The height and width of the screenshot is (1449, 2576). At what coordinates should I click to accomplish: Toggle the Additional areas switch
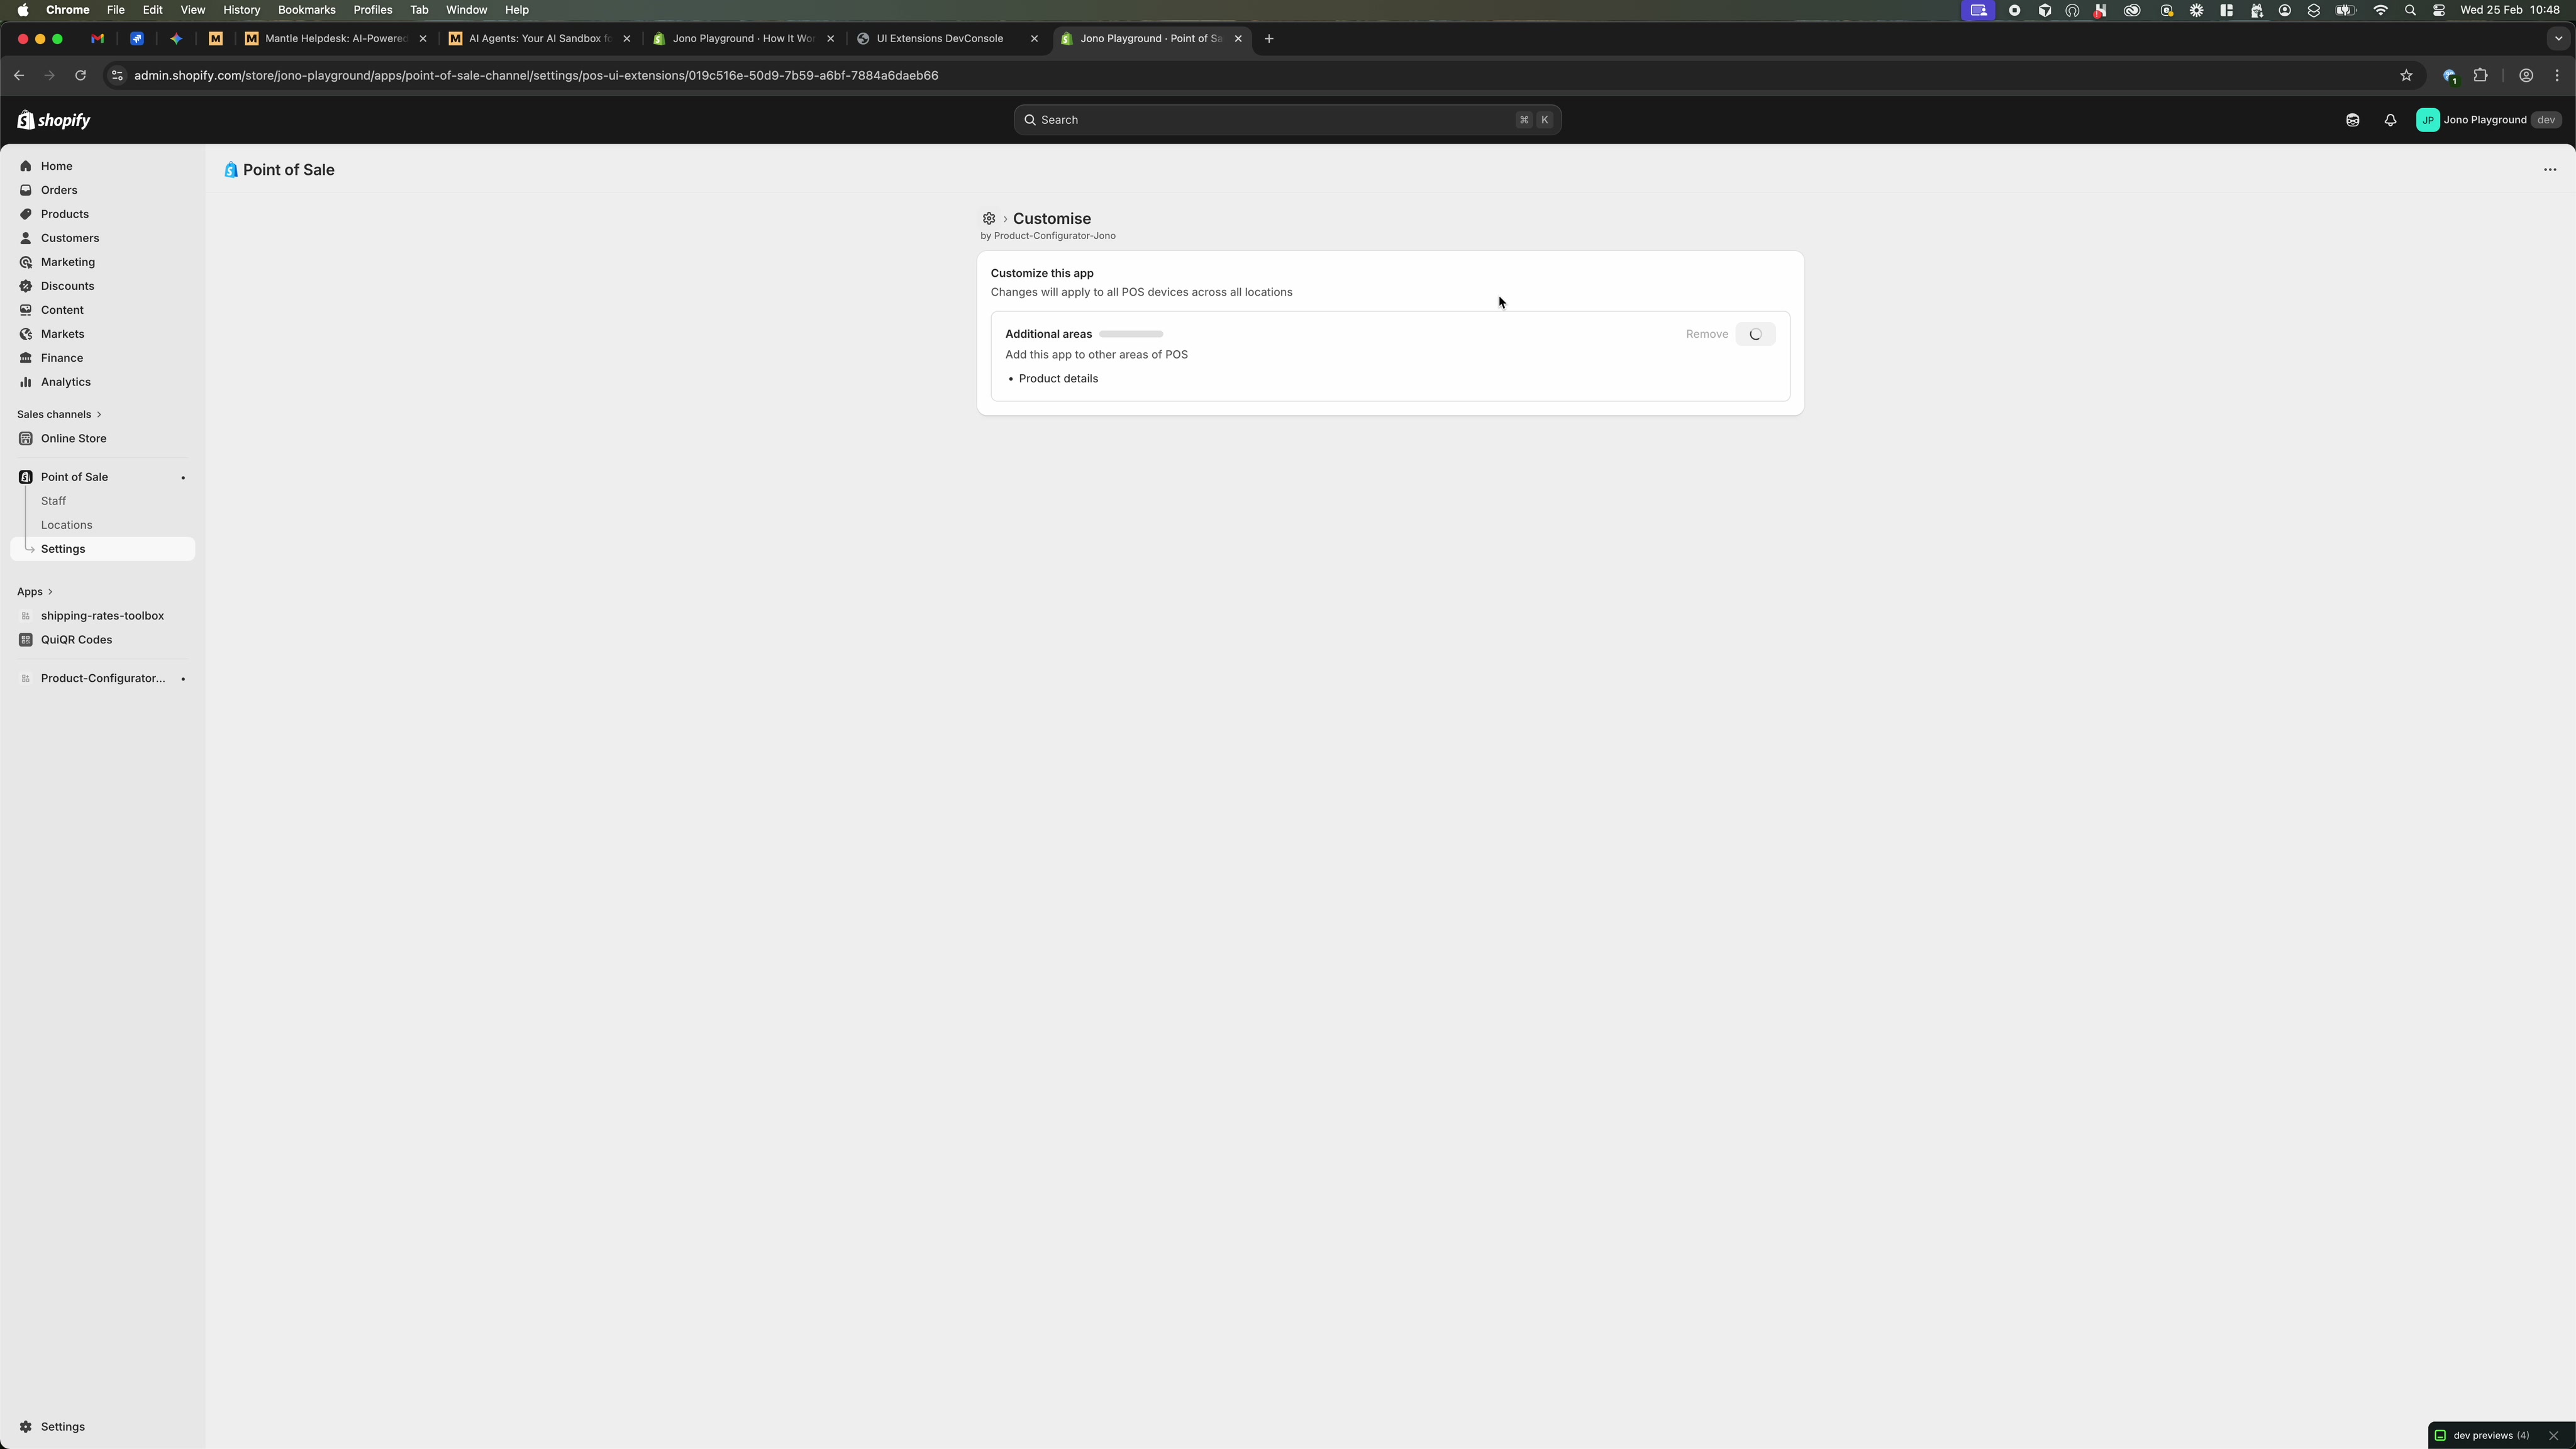(x=1756, y=334)
